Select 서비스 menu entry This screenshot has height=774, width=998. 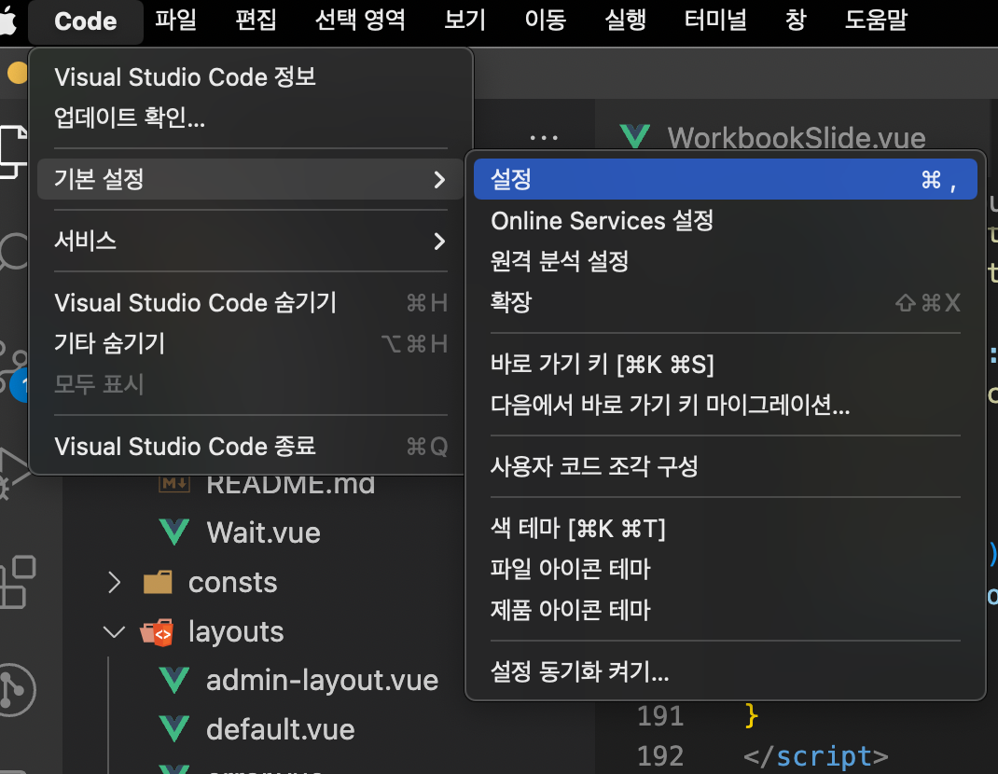coord(250,242)
